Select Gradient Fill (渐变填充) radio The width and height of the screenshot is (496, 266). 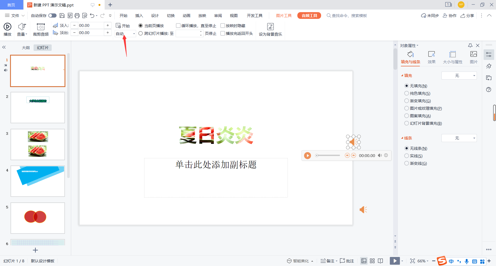tap(407, 101)
